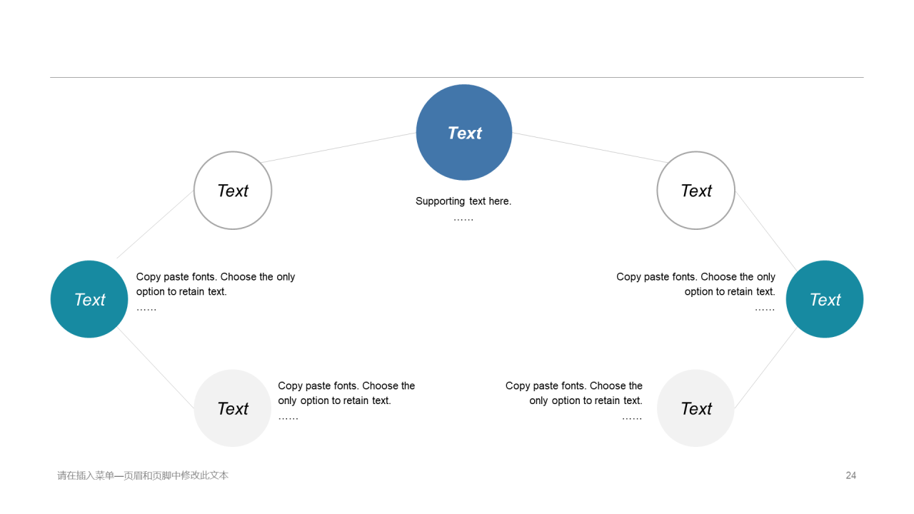Select the paragraph beside the right teal circle
The width and height of the screenshot is (914, 514).
click(x=696, y=284)
